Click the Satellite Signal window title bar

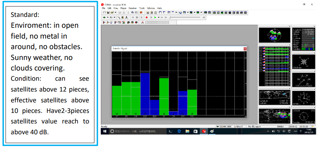tap(178, 48)
